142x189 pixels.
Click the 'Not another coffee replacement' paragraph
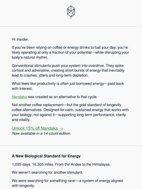pos(70,112)
